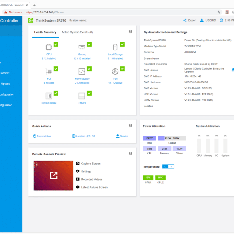This screenshot has height=234, width=234.
Task: Switch to Active System Events tab
Action: coord(77,32)
